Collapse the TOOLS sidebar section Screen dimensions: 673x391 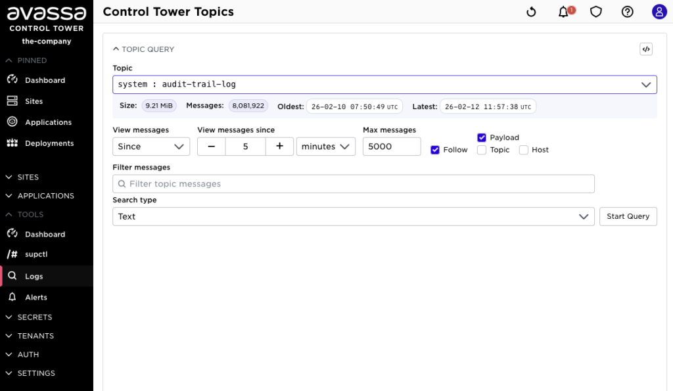[x=24, y=214]
